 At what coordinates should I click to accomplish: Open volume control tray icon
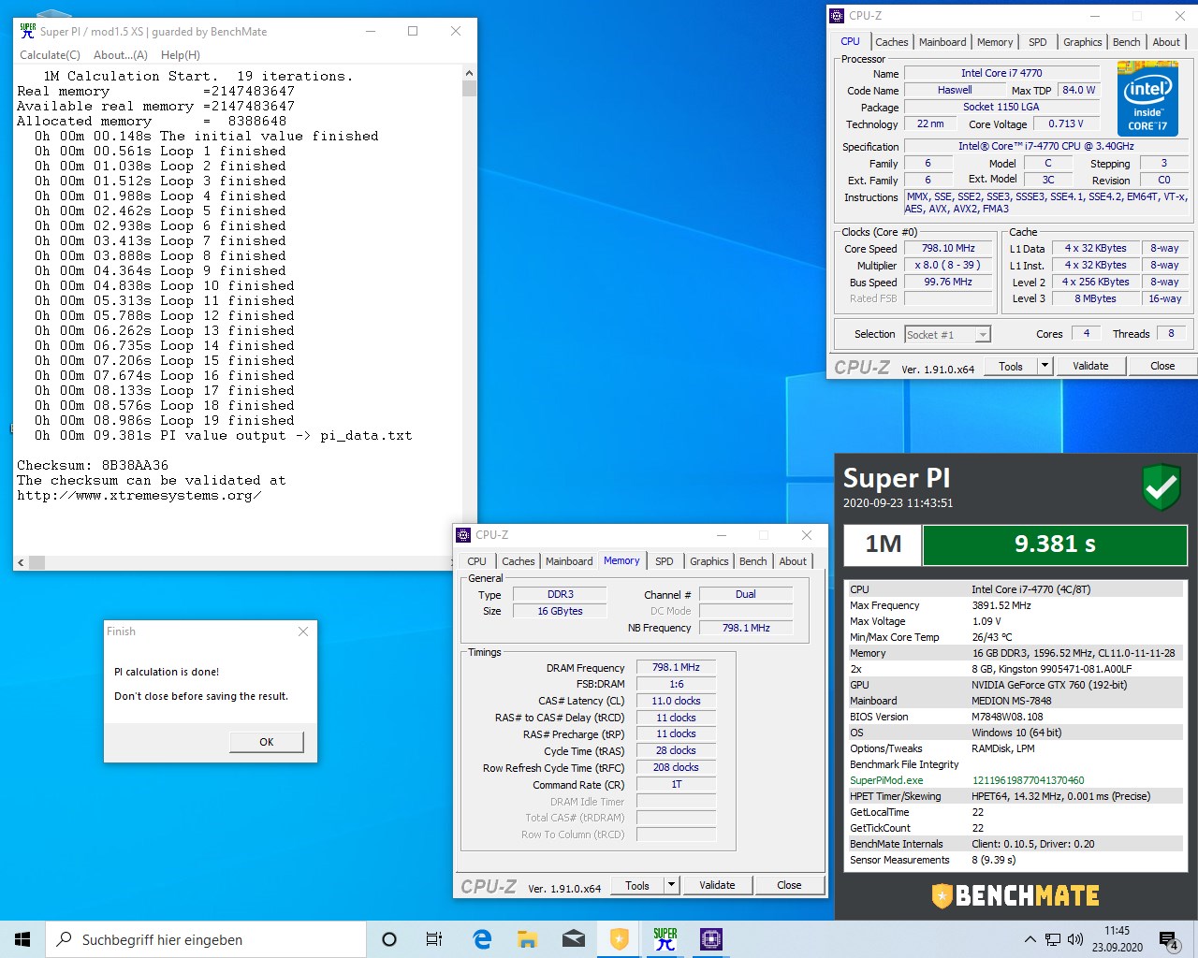tap(1075, 939)
